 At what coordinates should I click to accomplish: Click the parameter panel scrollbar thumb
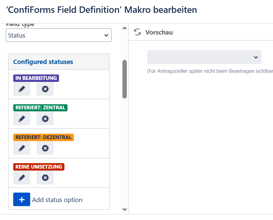124,79
